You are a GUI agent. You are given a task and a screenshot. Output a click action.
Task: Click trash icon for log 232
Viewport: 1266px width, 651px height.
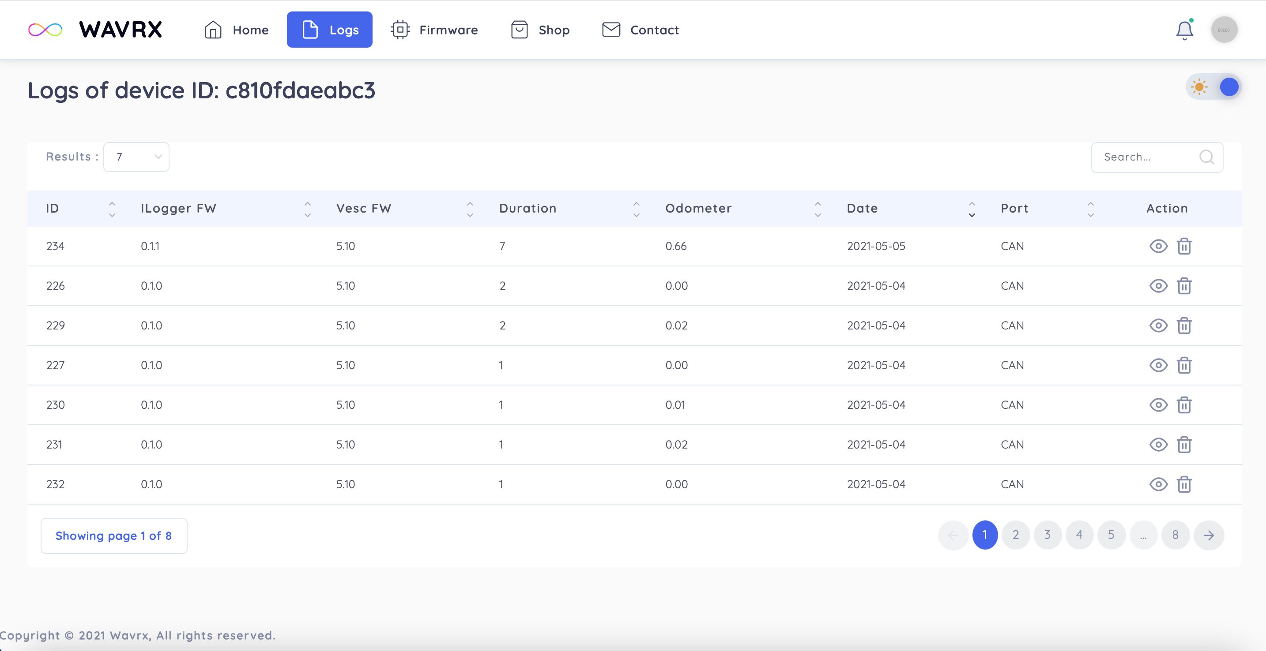click(x=1184, y=484)
